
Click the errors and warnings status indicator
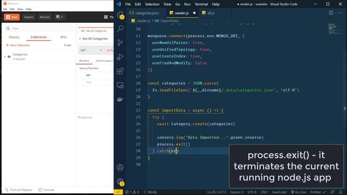[x=132, y=192]
